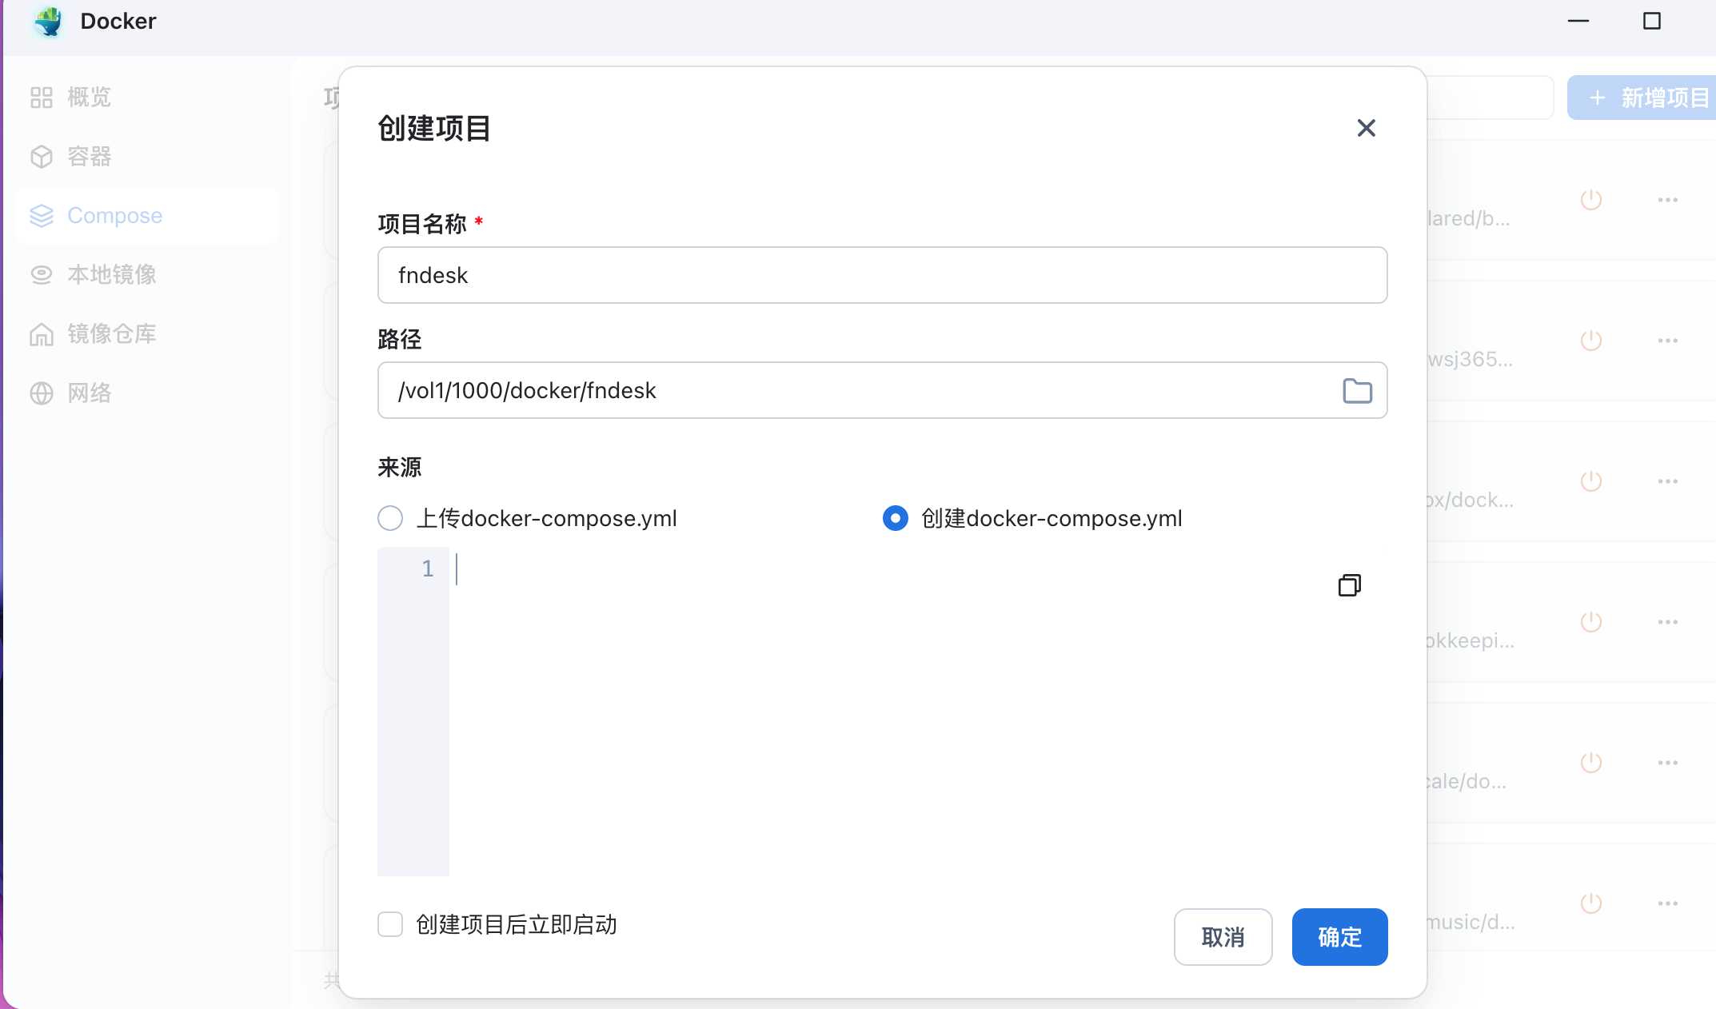Open 容器 containers sidebar item
The height and width of the screenshot is (1009, 1716).
[x=89, y=157]
